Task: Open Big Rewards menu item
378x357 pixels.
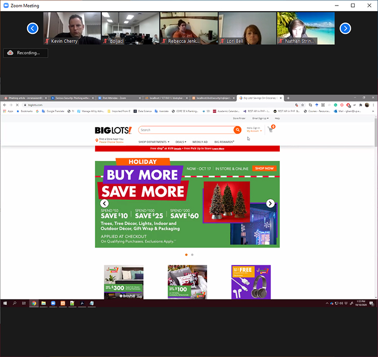Action: pyautogui.click(x=224, y=142)
